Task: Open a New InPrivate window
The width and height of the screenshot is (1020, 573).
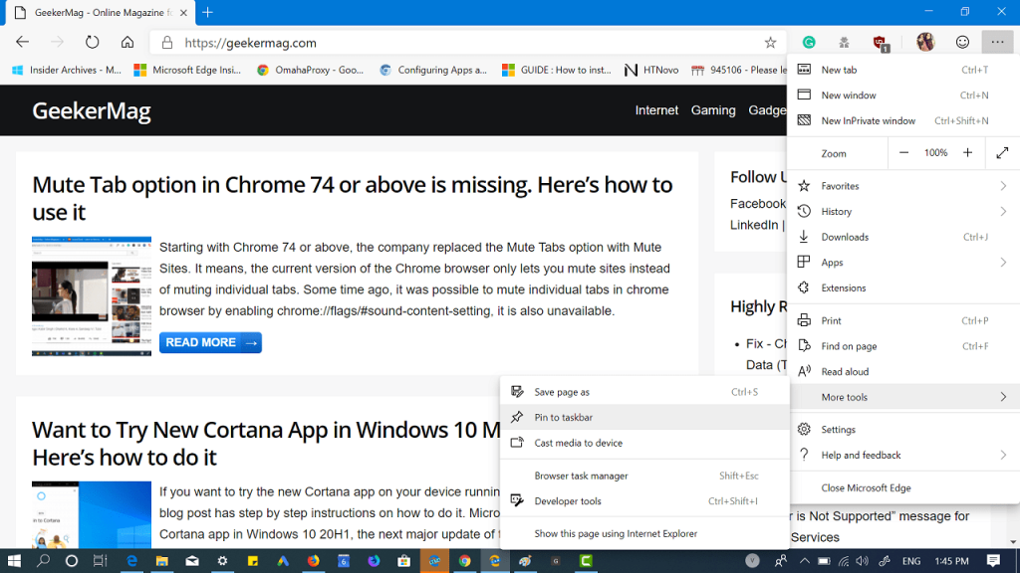Action: (903, 120)
